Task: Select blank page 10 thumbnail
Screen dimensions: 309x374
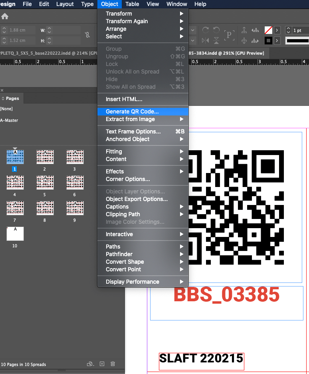Action: click(15, 233)
